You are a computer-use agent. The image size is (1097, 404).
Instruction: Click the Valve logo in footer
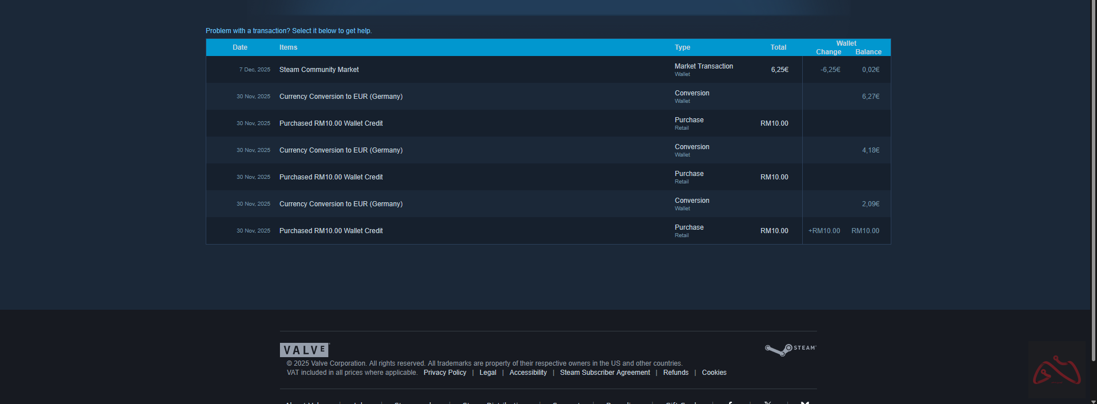tap(305, 350)
